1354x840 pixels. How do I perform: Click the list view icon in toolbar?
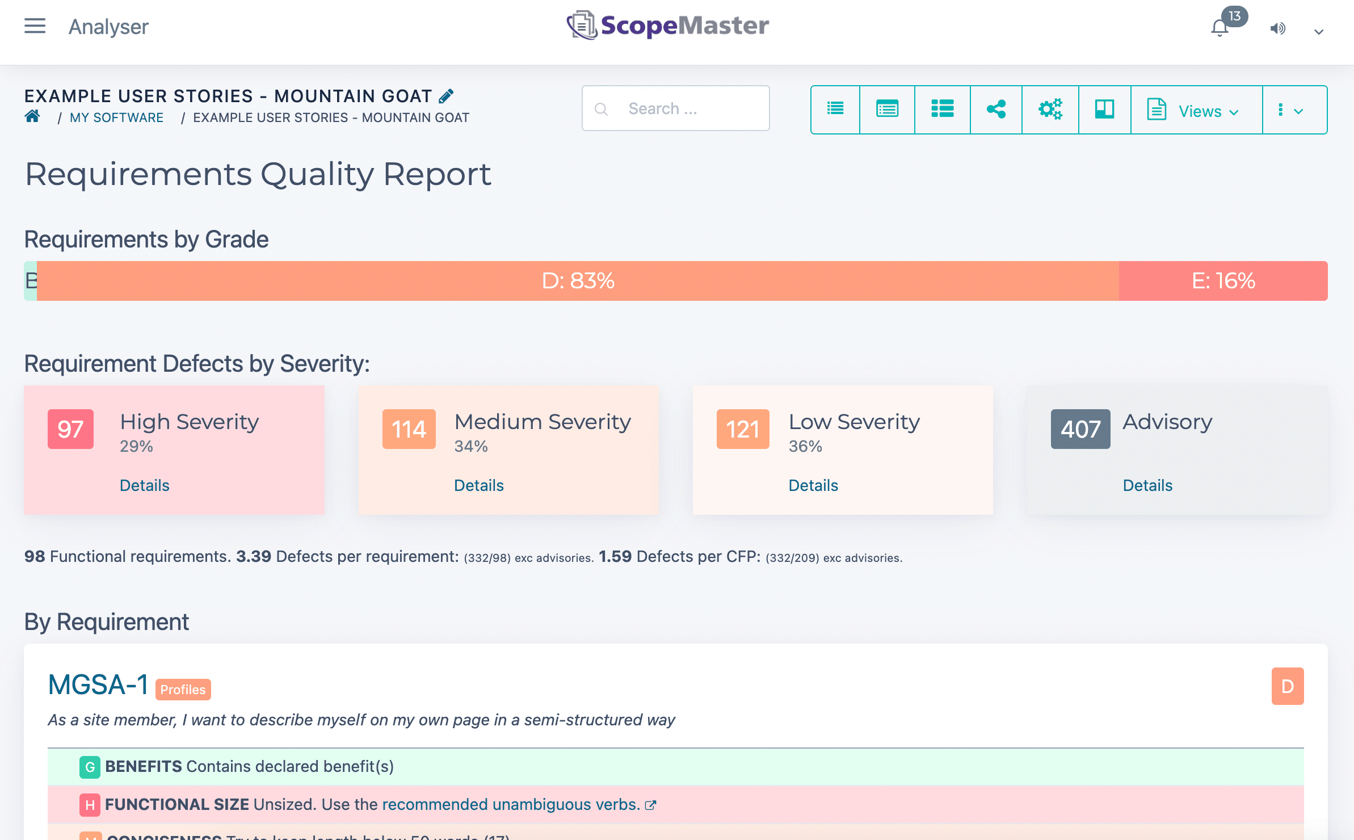click(835, 108)
